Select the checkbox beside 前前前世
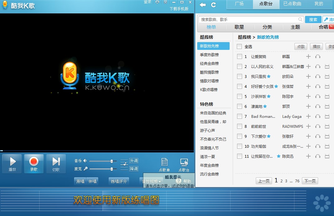Viewport: 334px width, 216px height. [x=239, y=126]
